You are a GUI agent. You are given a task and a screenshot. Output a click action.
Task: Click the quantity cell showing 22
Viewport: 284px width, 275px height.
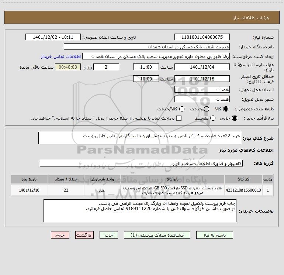(x=66, y=190)
